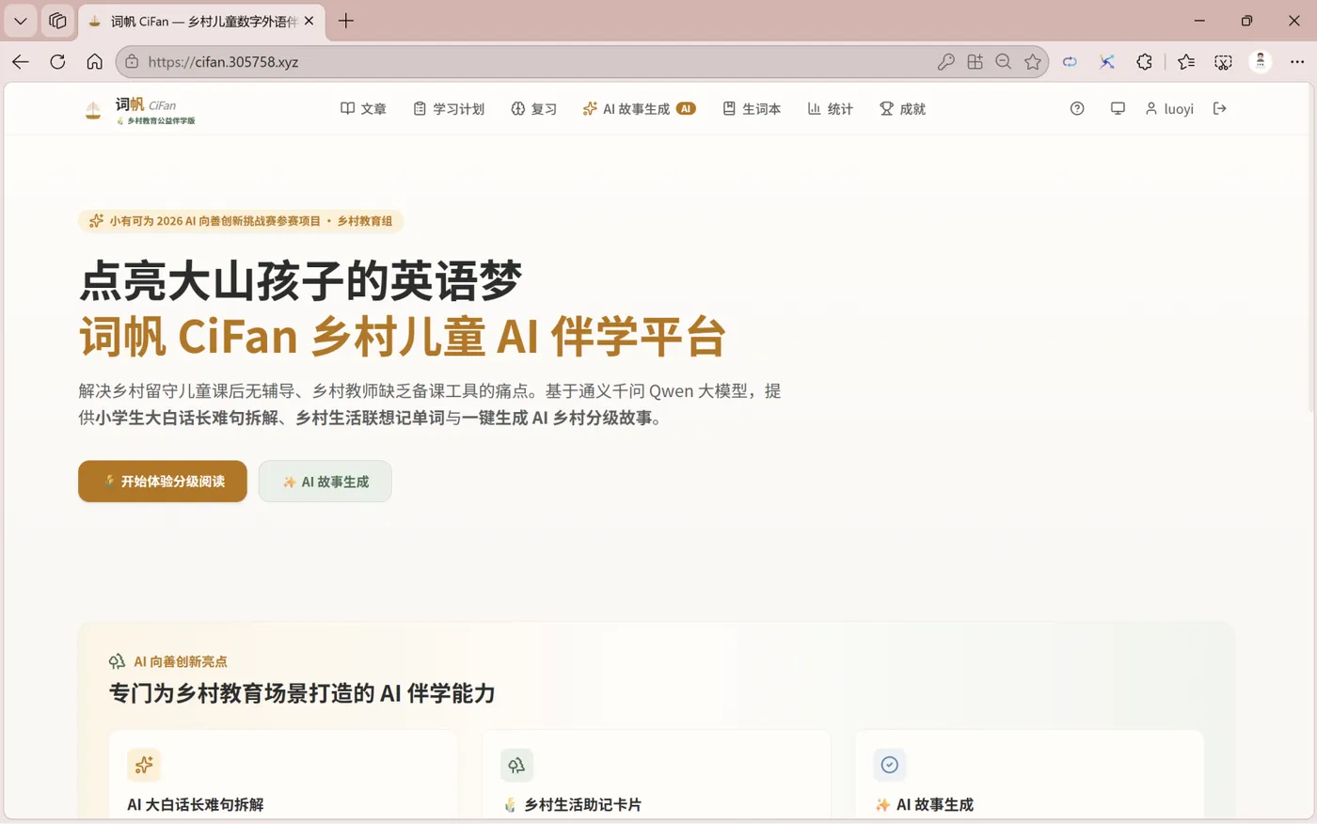Image resolution: width=1317 pixels, height=824 pixels.
Task: View site info via the padlock icon
Action: [x=132, y=62]
